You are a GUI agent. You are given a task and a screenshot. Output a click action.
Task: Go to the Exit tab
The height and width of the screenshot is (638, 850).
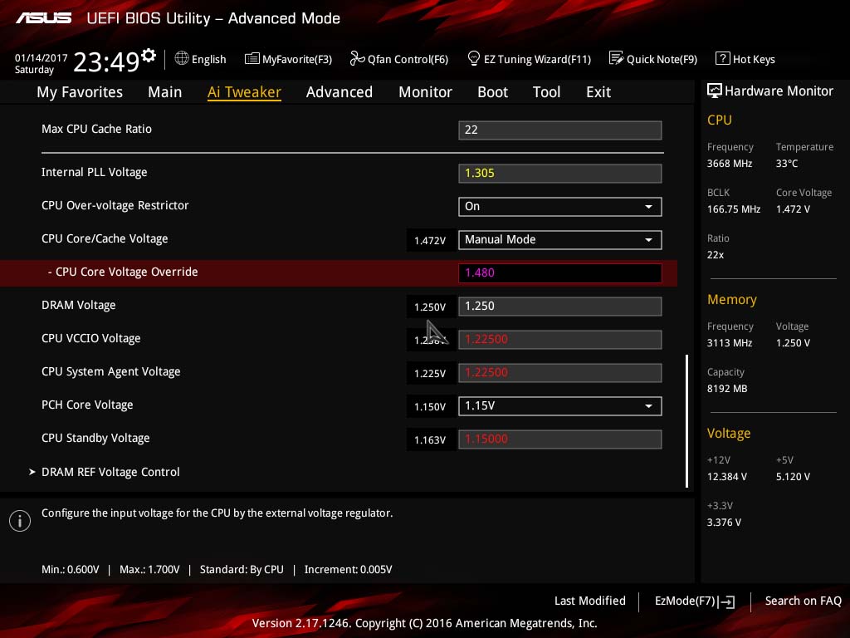click(x=598, y=92)
